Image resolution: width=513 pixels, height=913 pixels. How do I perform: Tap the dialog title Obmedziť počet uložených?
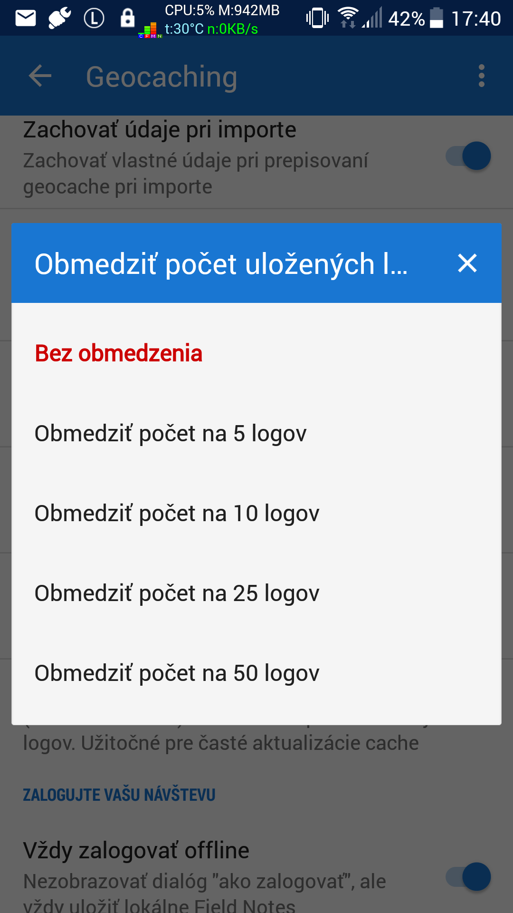pyautogui.click(x=221, y=264)
